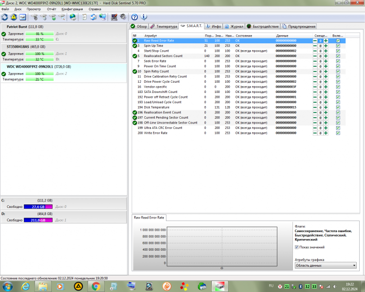The height and width of the screenshot is (292, 365).
Task: Open the Конфигурация menu
Action: [x=72, y=9]
